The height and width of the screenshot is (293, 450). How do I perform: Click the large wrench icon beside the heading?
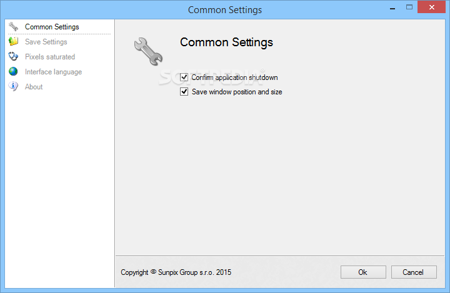(148, 51)
